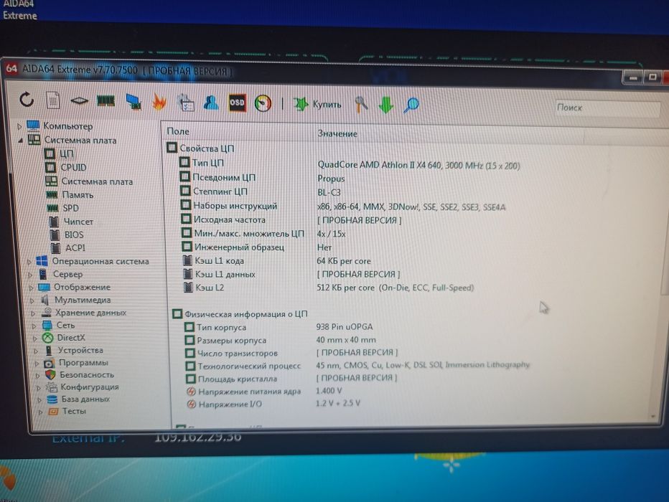Click the Значение column header

337,134
